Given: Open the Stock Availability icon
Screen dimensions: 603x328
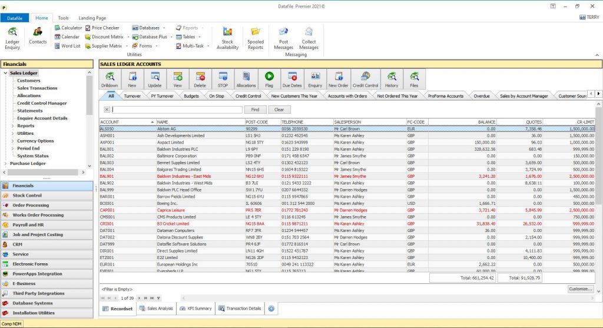Looking at the screenshot, I should pyautogui.click(x=227, y=38).
